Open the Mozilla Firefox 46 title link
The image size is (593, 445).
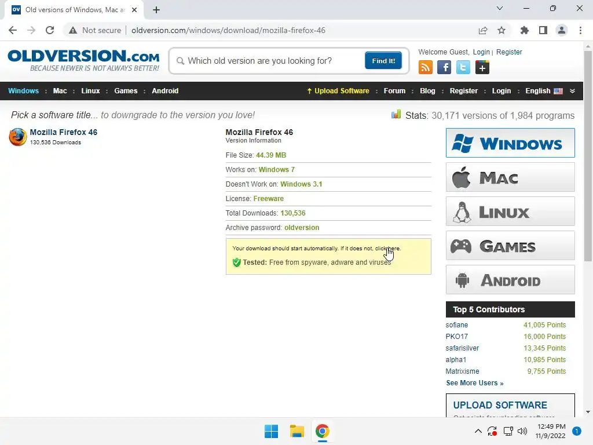coord(64,132)
